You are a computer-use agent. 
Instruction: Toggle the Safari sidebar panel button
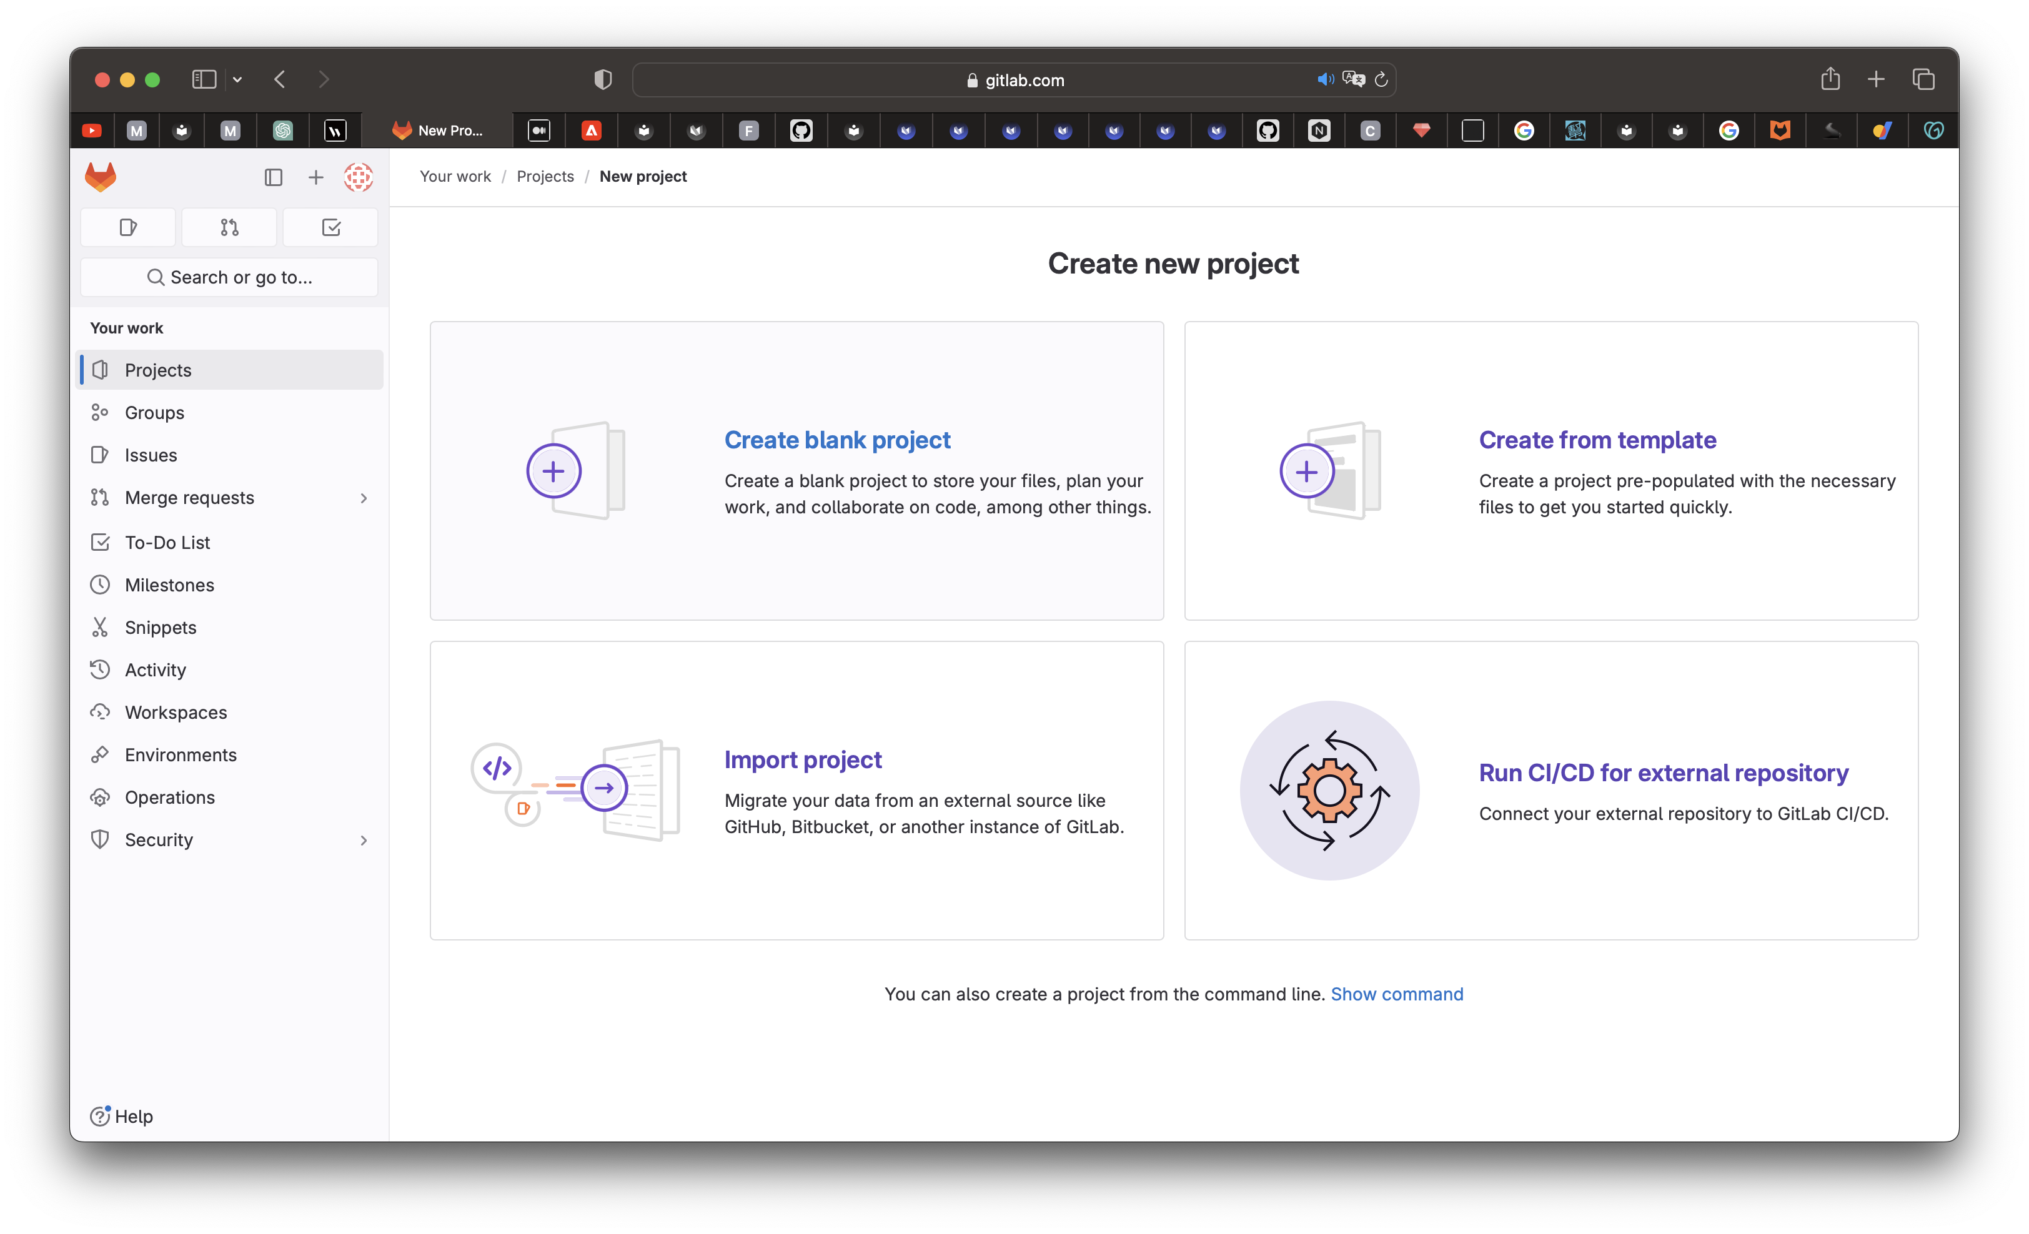(204, 80)
